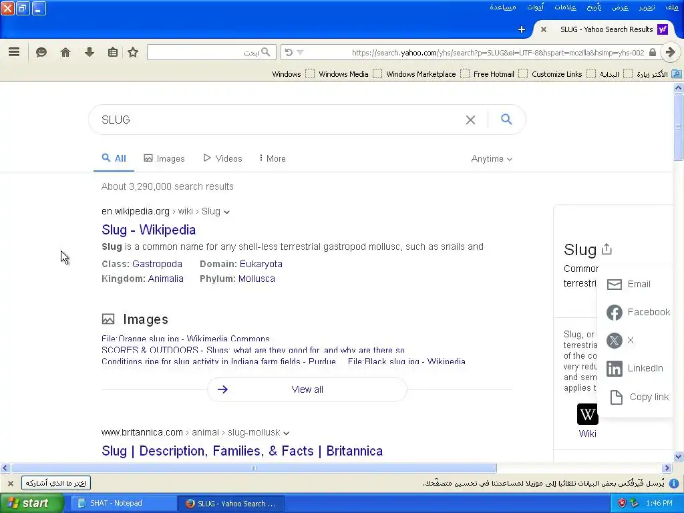Expand the More search options
This screenshot has height=513, width=684.
[x=273, y=158]
